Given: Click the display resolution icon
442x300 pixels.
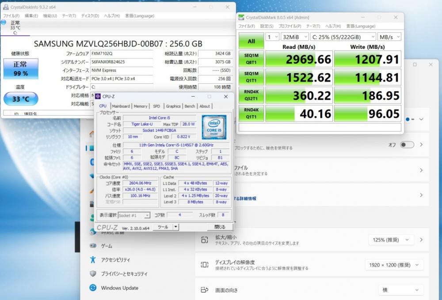Looking at the screenshot, I should coord(204,265).
